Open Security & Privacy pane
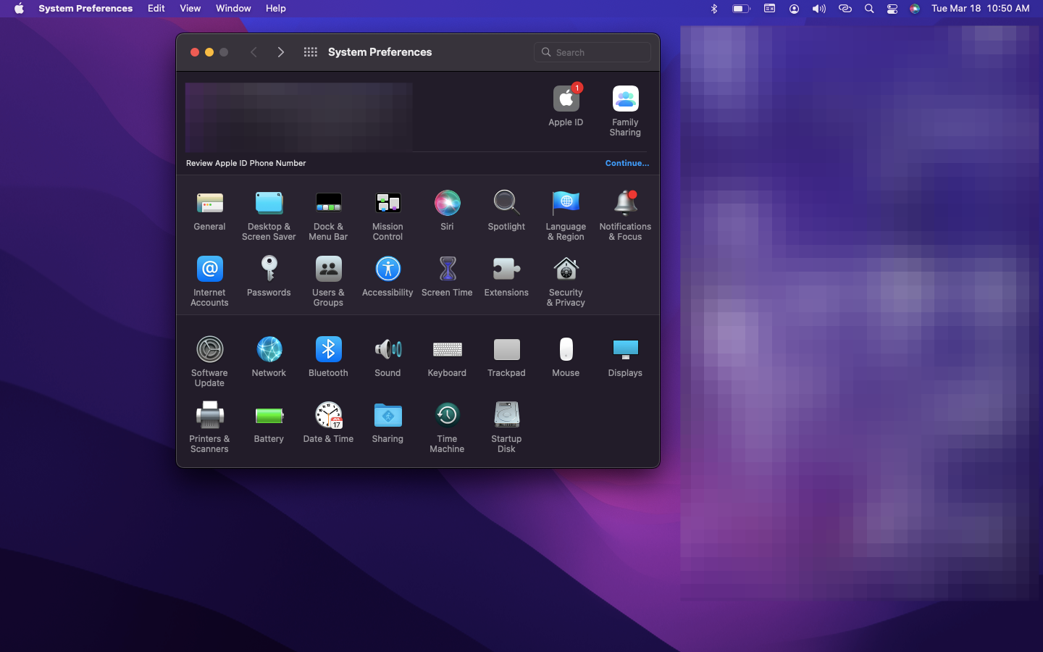Viewport: 1043px width, 652px height. click(x=566, y=281)
